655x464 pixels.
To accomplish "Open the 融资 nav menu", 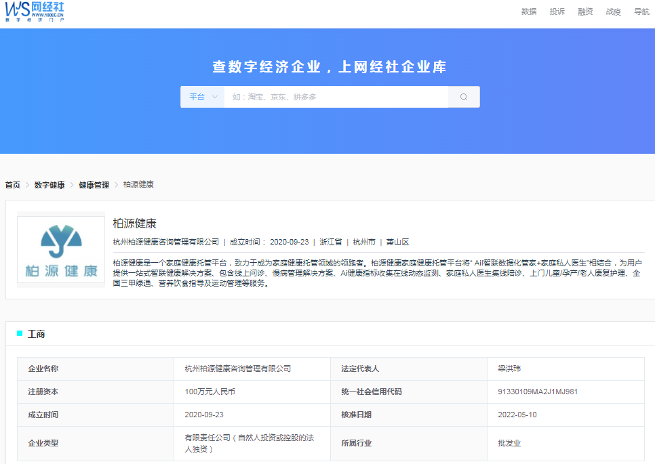I will (x=585, y=12).
